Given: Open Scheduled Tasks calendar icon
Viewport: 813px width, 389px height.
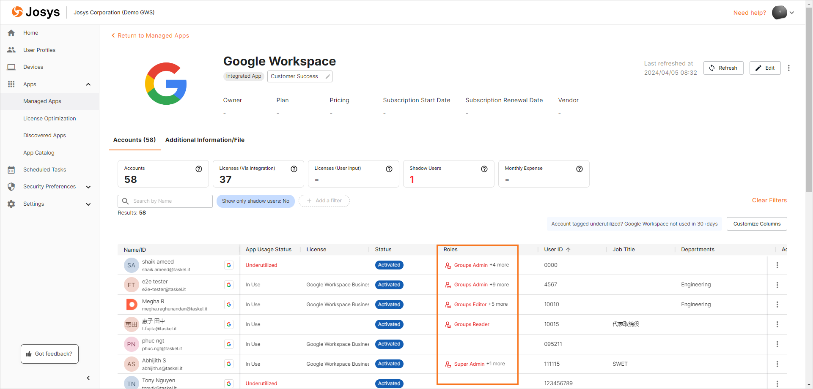Looking at the screenshot, I should point(11,170).
